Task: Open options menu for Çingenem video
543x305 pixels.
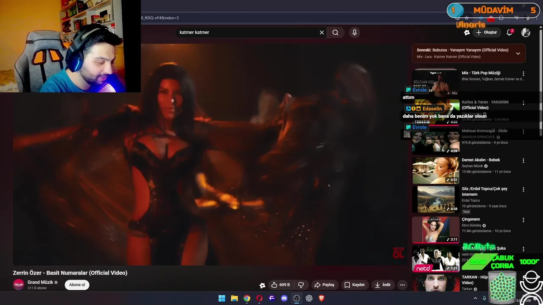Action: 523,220
